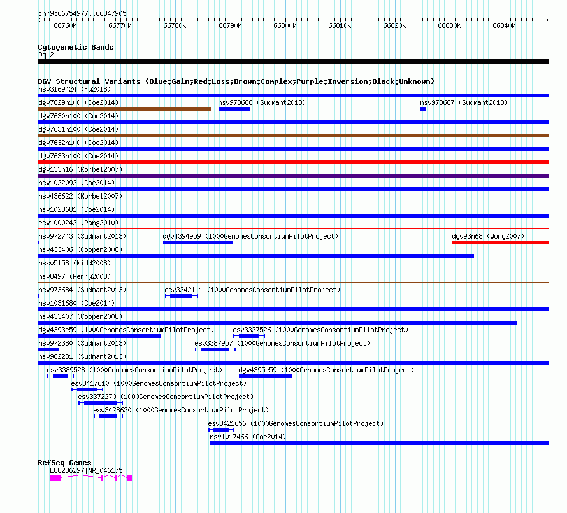Select the dgv4395e59 blue gain bar
The width and height of the screenshot is (567, 513).
266,376
